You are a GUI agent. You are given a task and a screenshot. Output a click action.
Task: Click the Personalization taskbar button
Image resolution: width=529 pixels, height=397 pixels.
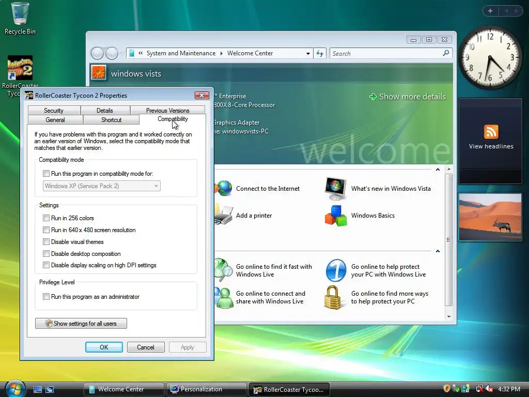tap(206, 389)
